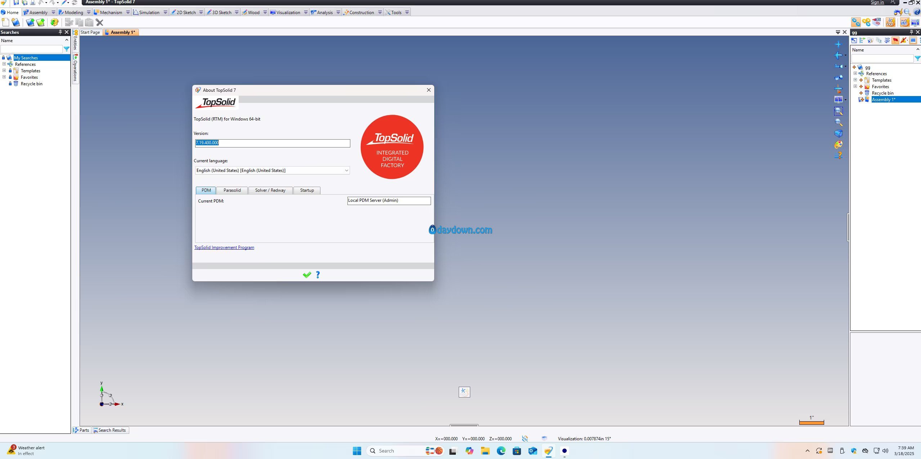Expand the Favorites node in the gg tree
The image size is (921, 459).
(x=855, y=86)
